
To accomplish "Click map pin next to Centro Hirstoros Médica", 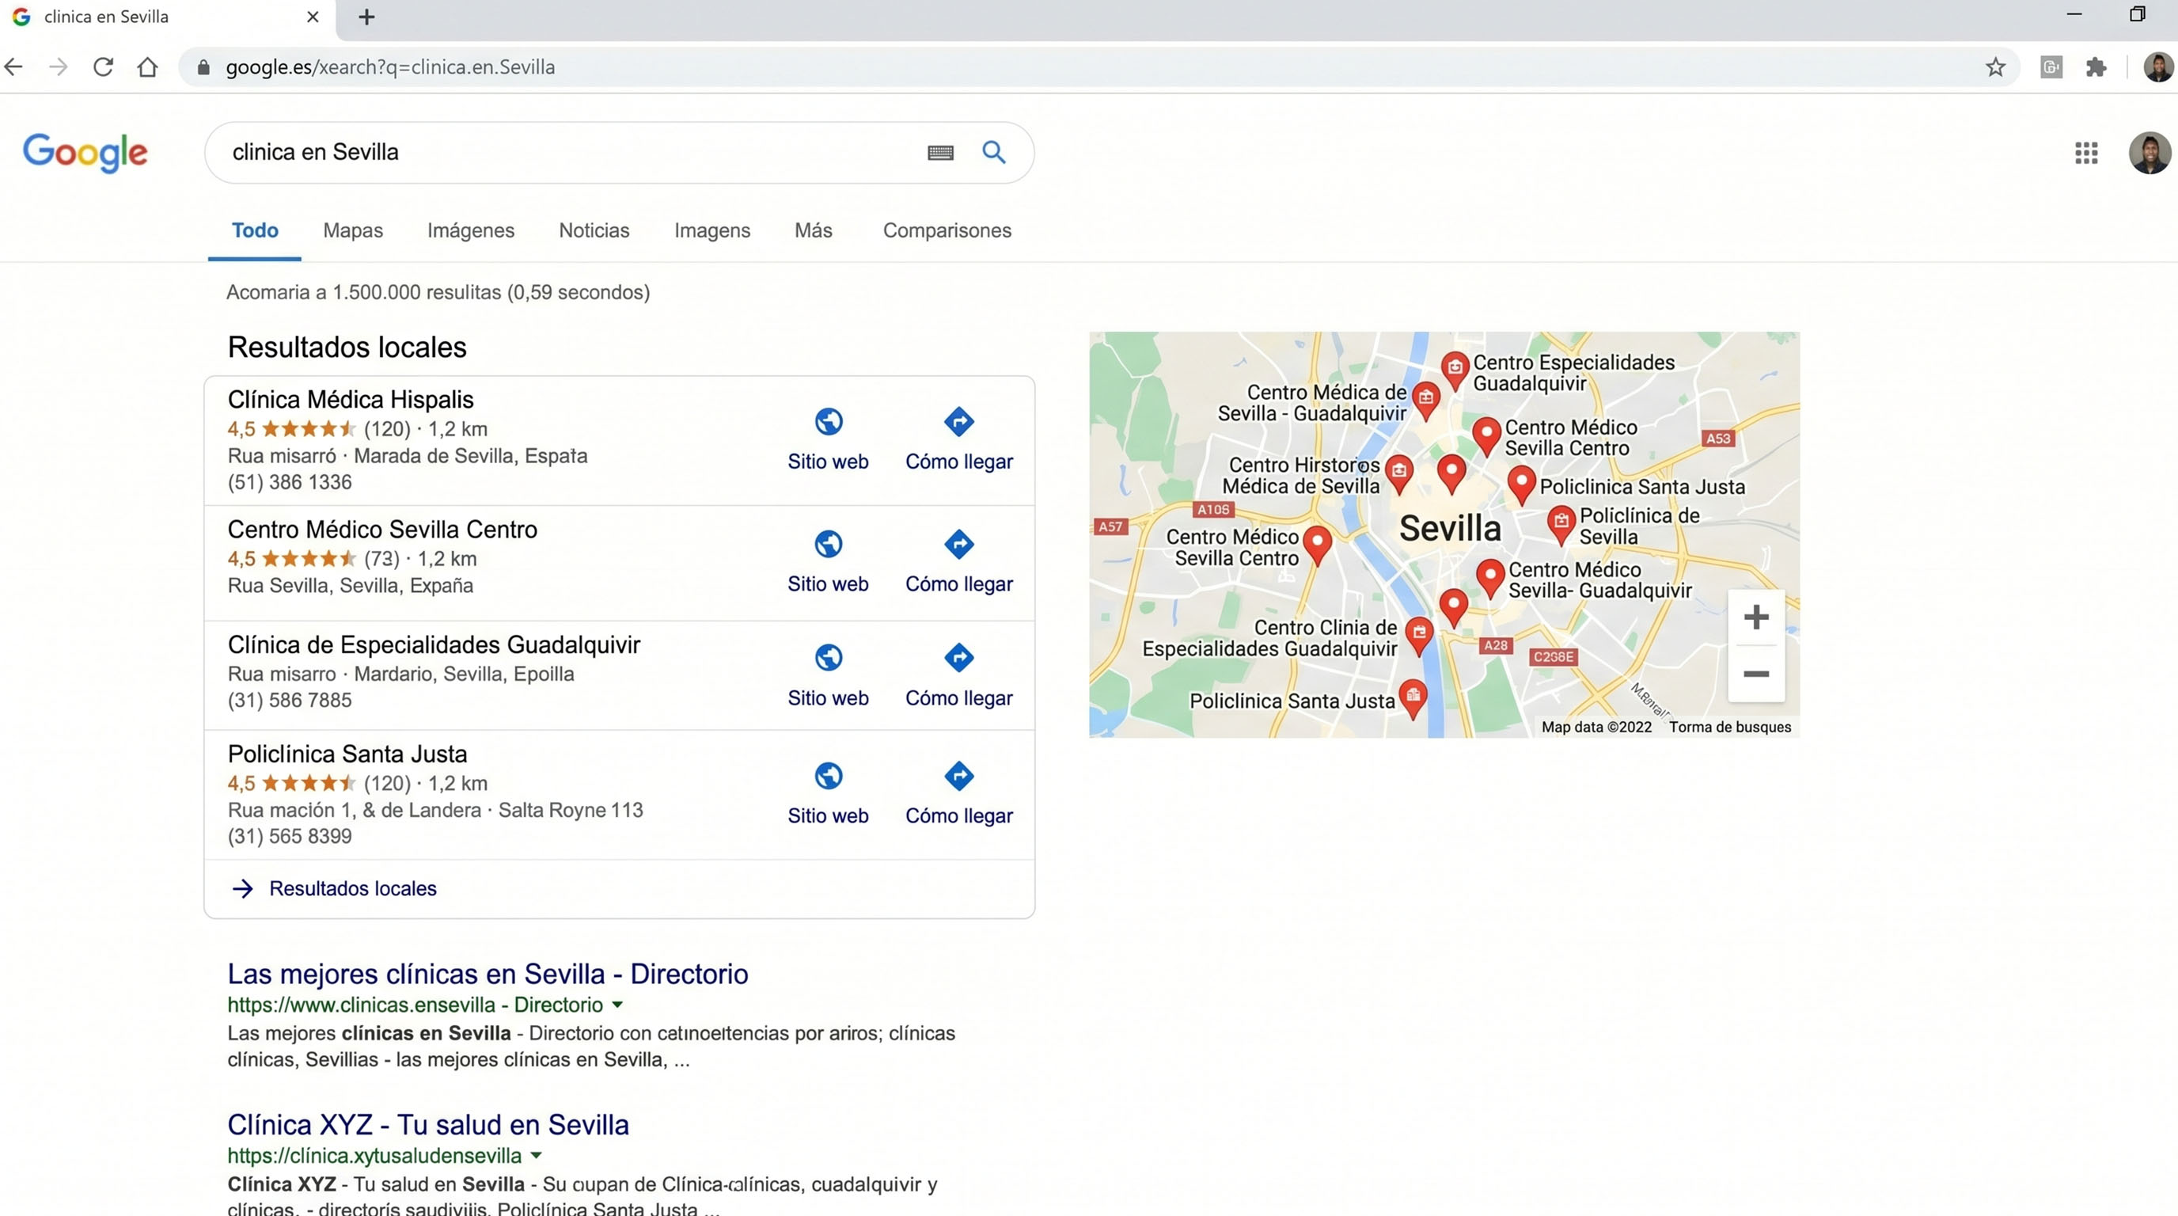I will (x=1399, y=474).
